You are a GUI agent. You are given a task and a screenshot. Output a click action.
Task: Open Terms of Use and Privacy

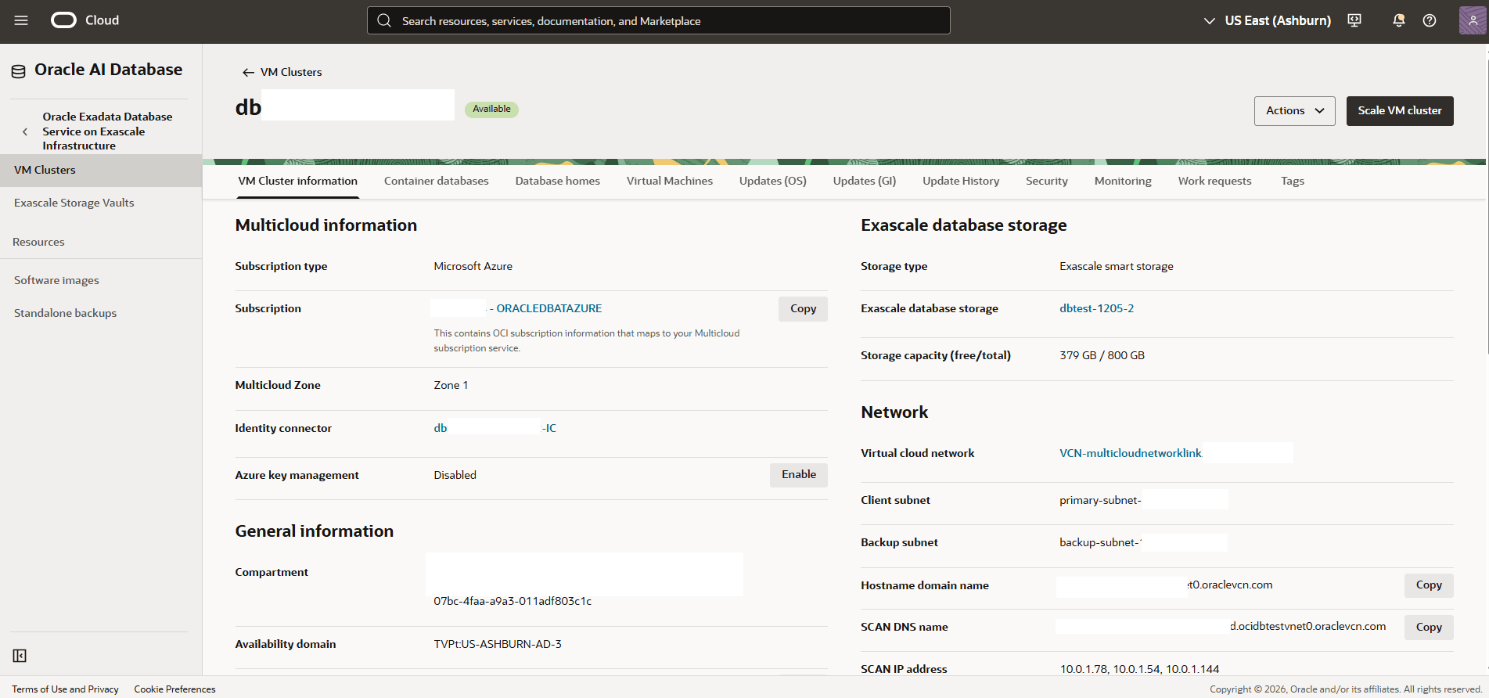click(x=65, y=689)
